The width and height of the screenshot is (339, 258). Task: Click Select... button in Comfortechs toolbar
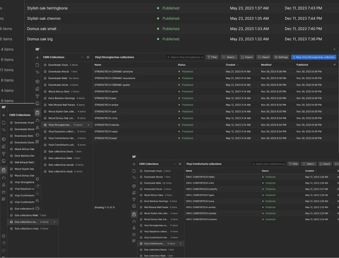click(309, 164)
